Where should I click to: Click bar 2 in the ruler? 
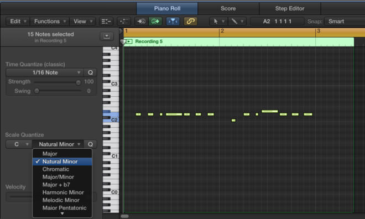[222, 31]
